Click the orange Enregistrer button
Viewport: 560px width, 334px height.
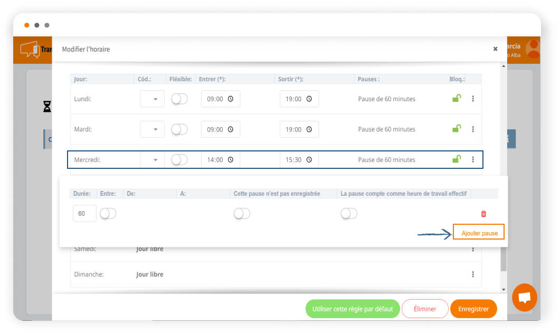(x=473, y=309)
